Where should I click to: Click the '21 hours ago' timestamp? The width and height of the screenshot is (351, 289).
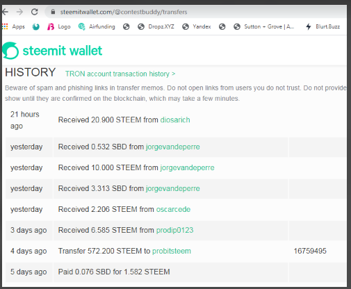[25, 120]
